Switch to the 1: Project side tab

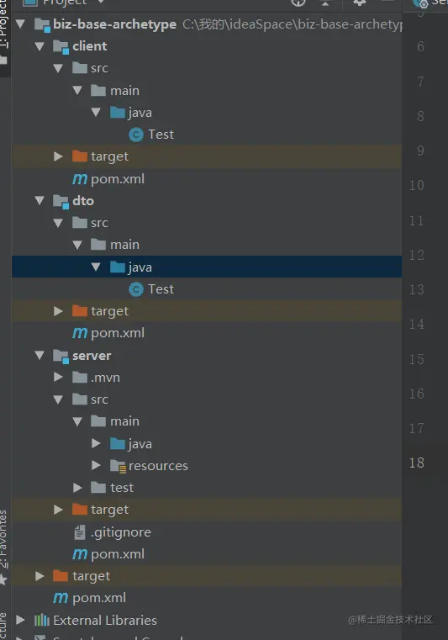(x=3, y=24)
